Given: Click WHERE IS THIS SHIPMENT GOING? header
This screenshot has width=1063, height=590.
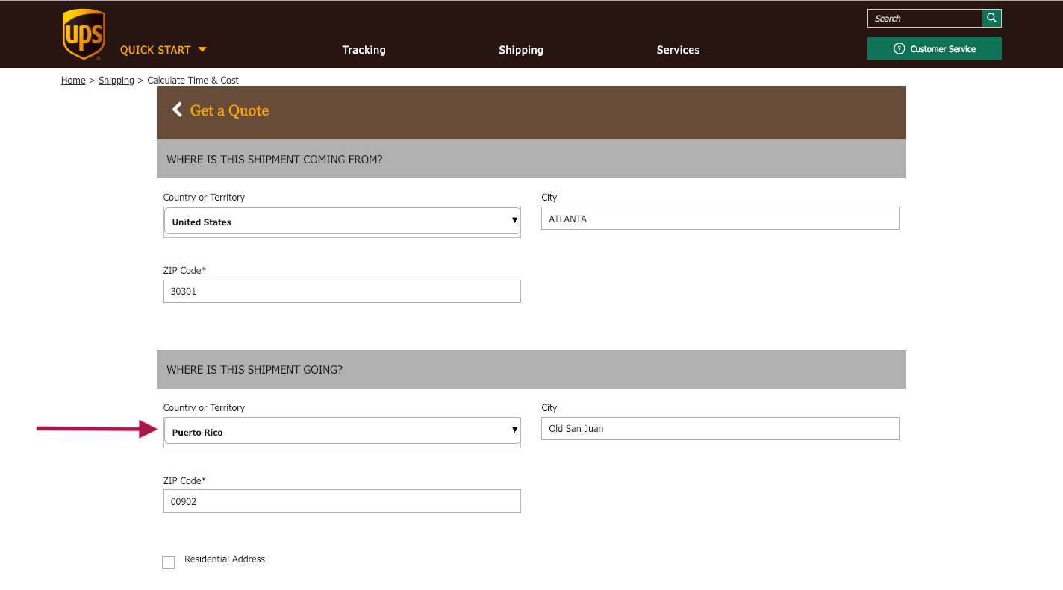Looking at the screenshot, I should pos(531,369).
